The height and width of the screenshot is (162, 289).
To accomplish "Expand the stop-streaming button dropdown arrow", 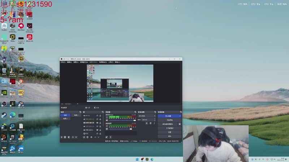I will [180, 116].
